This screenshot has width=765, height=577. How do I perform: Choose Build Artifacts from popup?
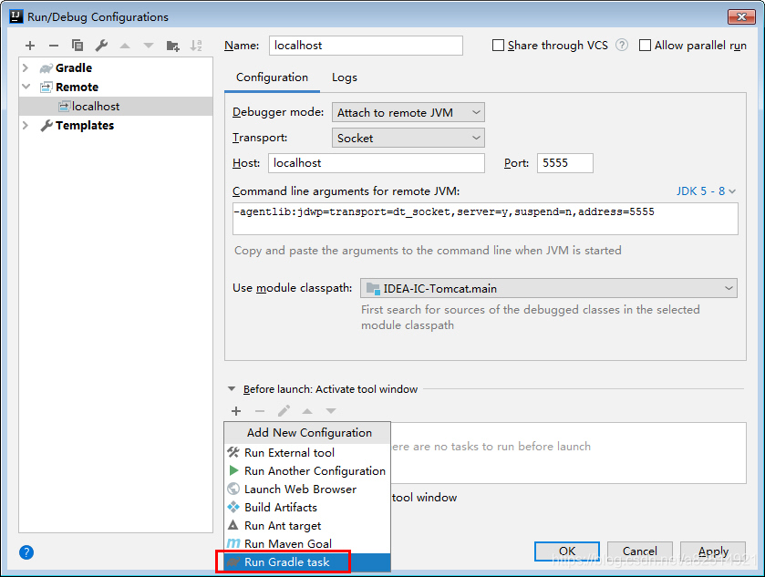coord(307,507)
